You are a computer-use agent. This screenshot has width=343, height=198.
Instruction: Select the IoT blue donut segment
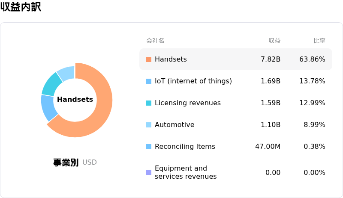coord(48,108)
